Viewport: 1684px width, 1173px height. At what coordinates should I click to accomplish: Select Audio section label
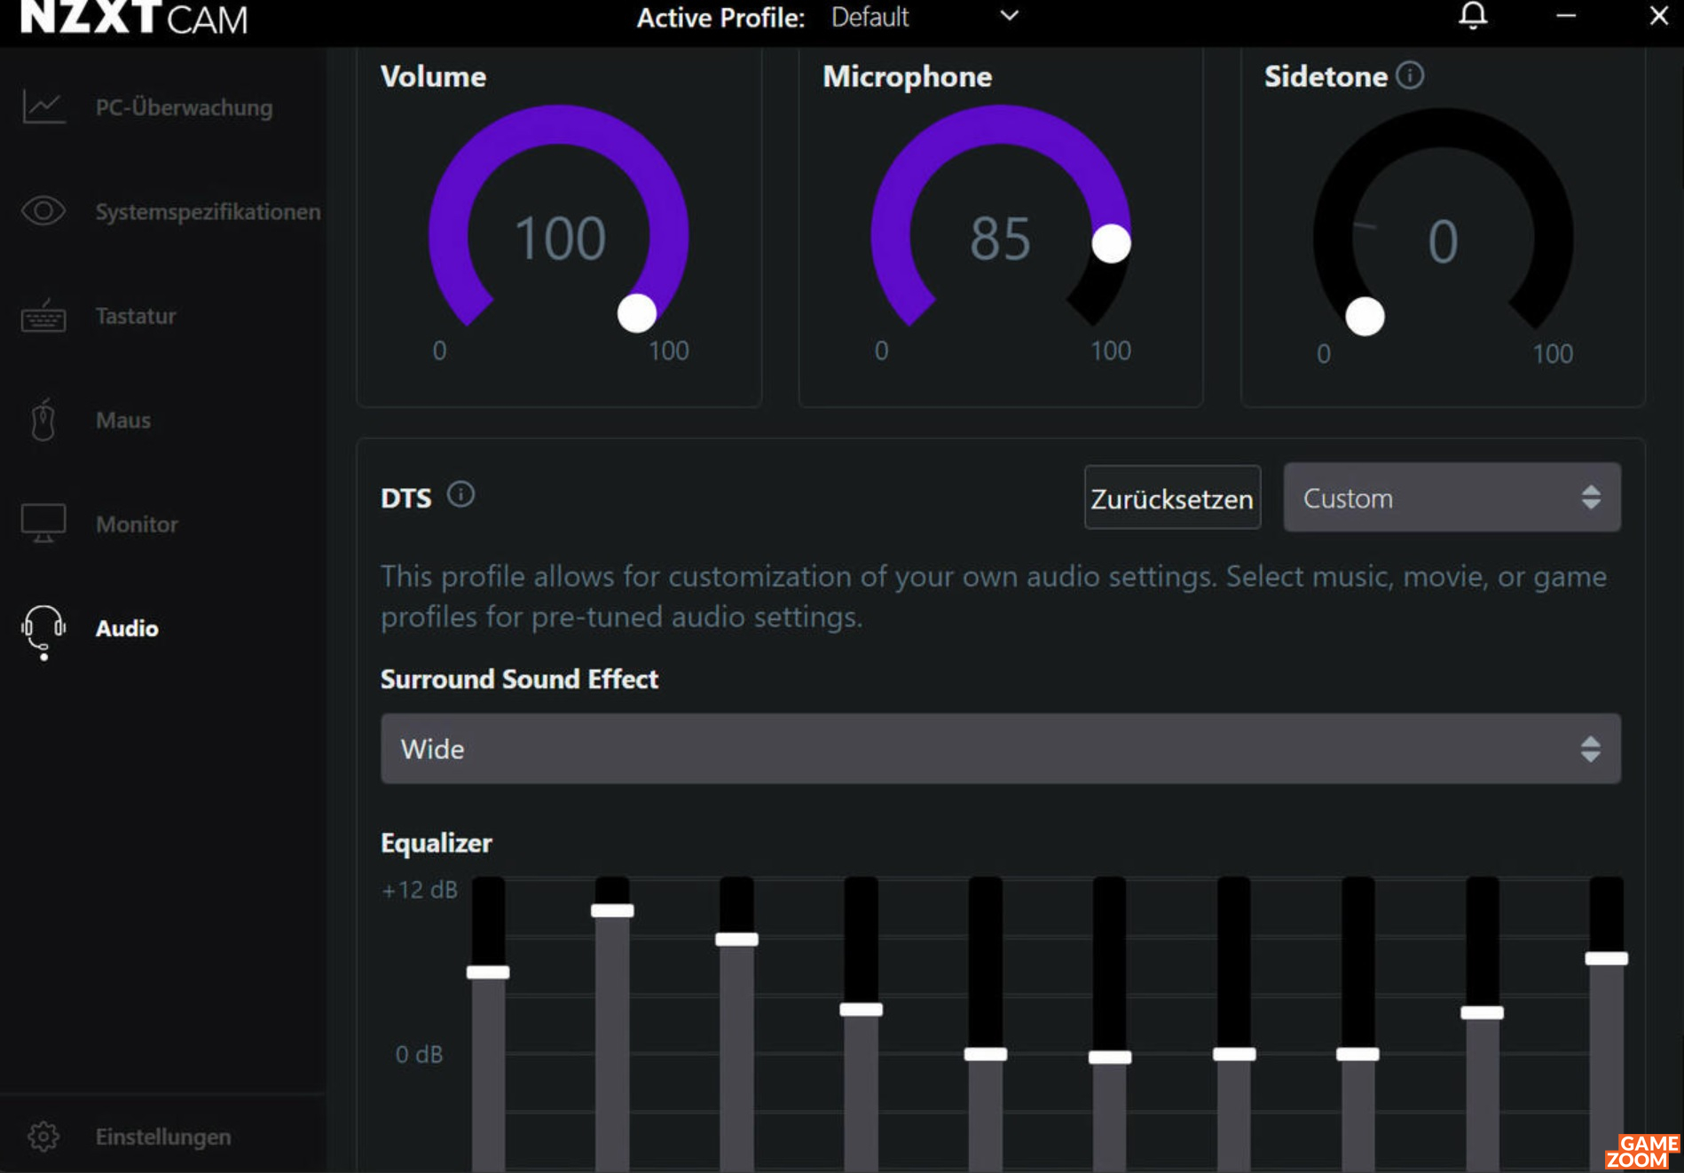pyautogui.click(x=127, y=628)
